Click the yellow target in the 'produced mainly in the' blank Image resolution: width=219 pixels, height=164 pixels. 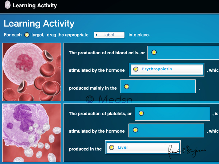click(127, 87)
